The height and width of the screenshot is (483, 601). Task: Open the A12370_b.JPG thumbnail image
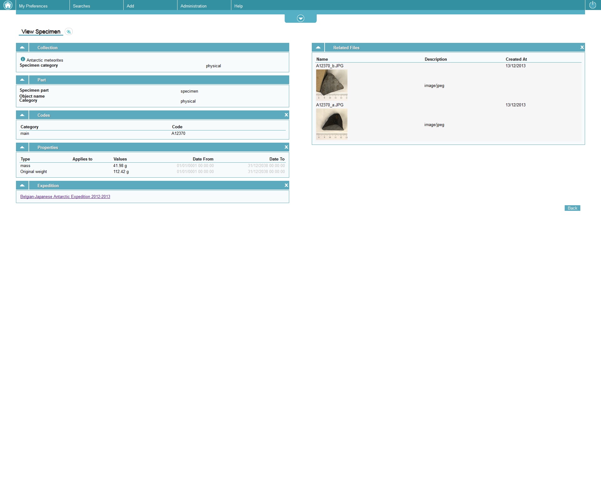point(331,84)
